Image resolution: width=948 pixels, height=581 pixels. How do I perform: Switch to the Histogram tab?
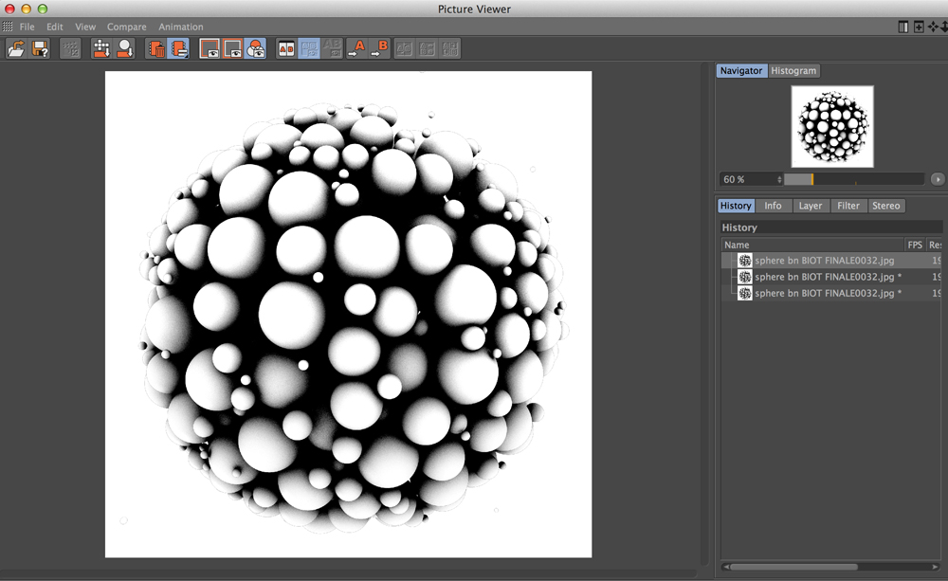tap(793, 71)
